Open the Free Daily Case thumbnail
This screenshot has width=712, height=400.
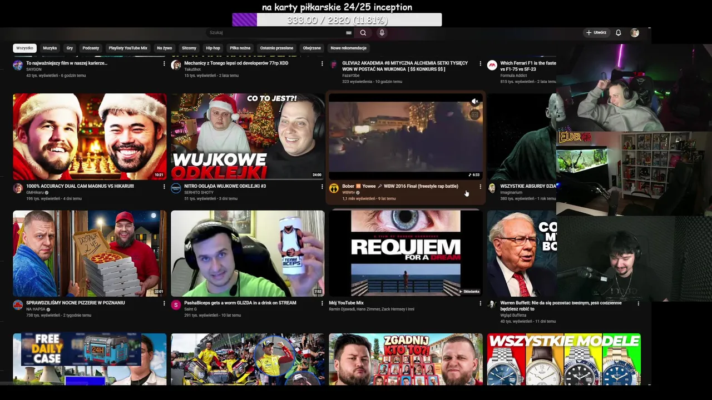90,359
